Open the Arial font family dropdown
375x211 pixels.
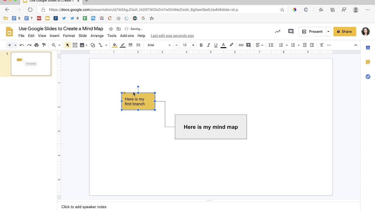coord(159,45)
